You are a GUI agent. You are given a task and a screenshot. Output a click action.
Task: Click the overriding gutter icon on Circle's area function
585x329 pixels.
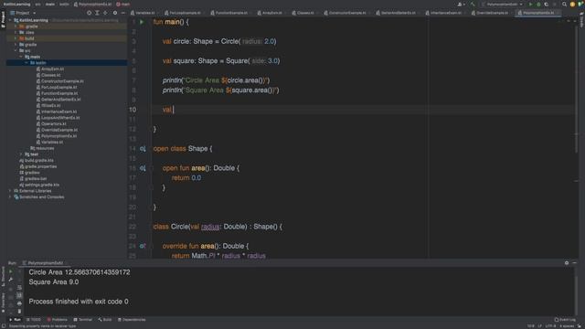tap(143, 246)
